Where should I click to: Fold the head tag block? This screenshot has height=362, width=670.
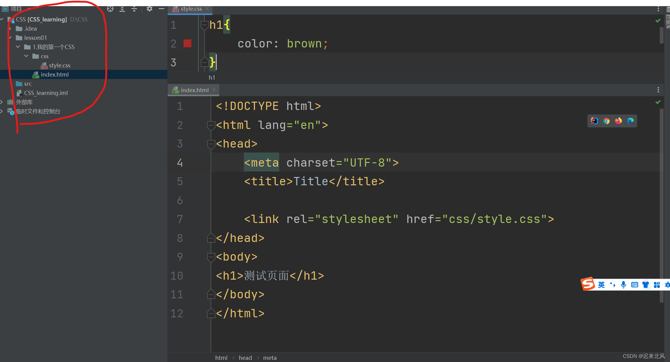click(x=211, y=144)
